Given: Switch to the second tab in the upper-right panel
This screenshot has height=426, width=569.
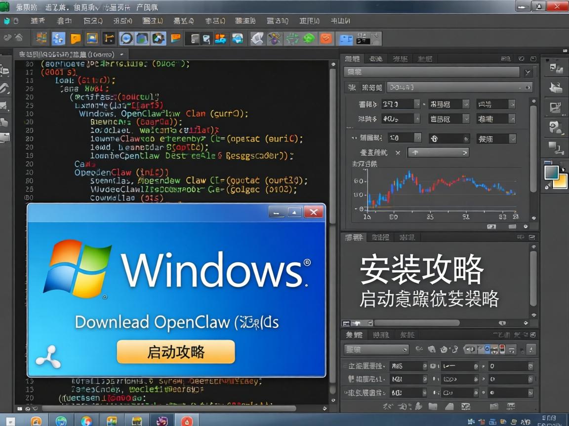Looking at the screenshot, I should click(x=375, y=59).
